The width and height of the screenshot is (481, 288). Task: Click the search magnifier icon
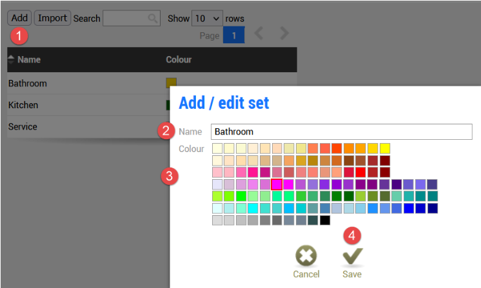tap(153, 19)
